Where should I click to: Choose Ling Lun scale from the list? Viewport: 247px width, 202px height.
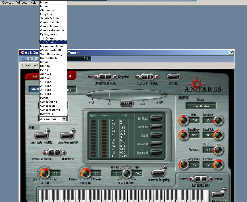pos(53,14)
